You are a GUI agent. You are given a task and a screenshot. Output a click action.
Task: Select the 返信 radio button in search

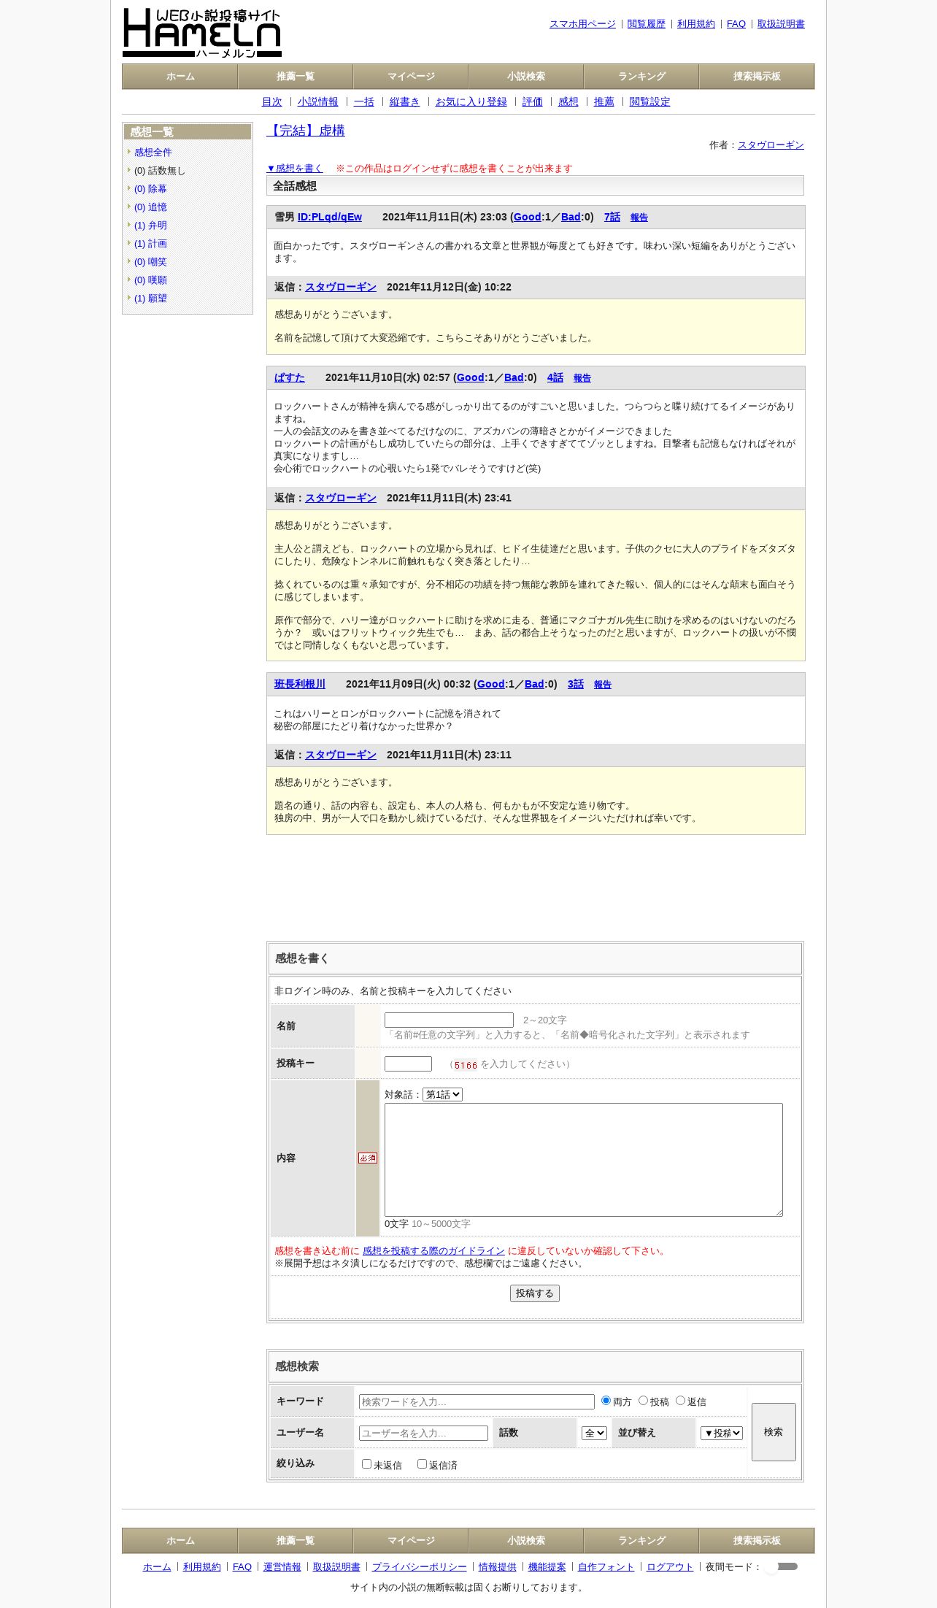pos(680,1400)
